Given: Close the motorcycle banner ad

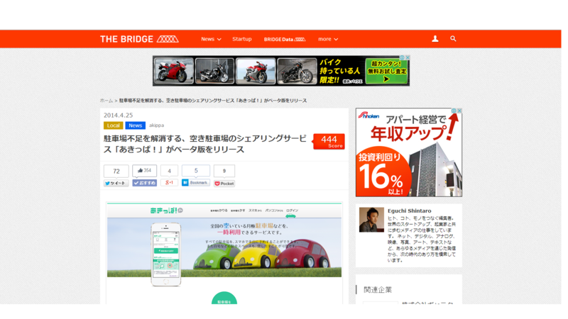Looking at the screenshot, I should (408, 57).
